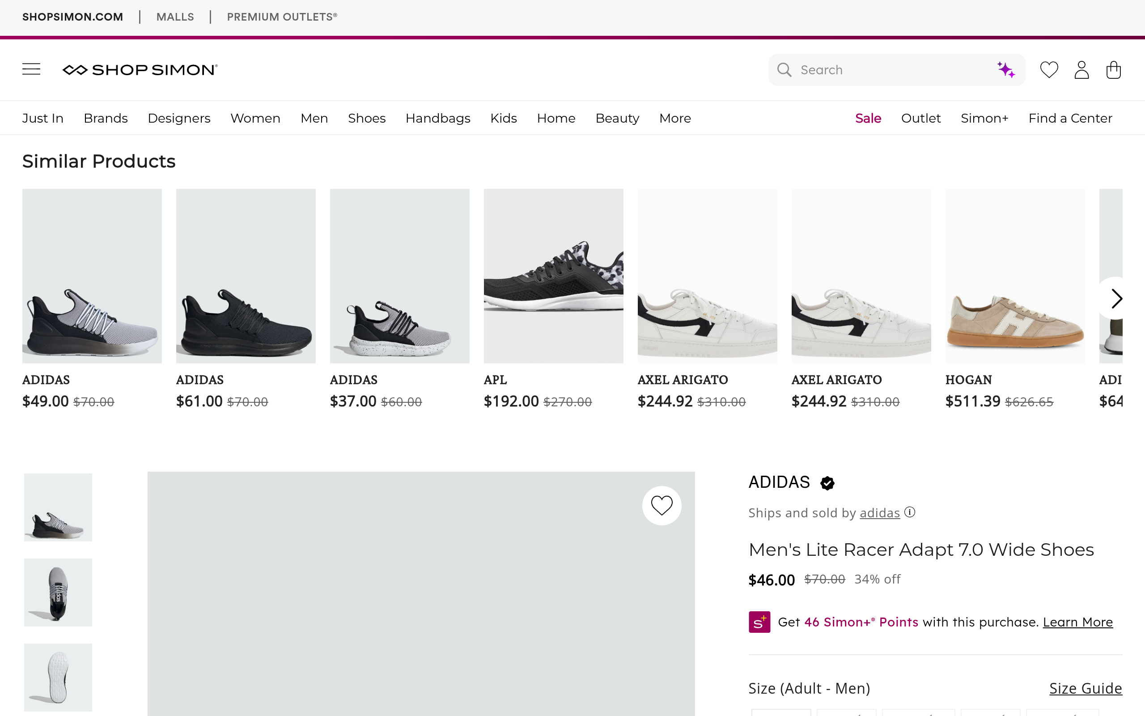Click the search magnifier icon

click(x=784, y=70)
